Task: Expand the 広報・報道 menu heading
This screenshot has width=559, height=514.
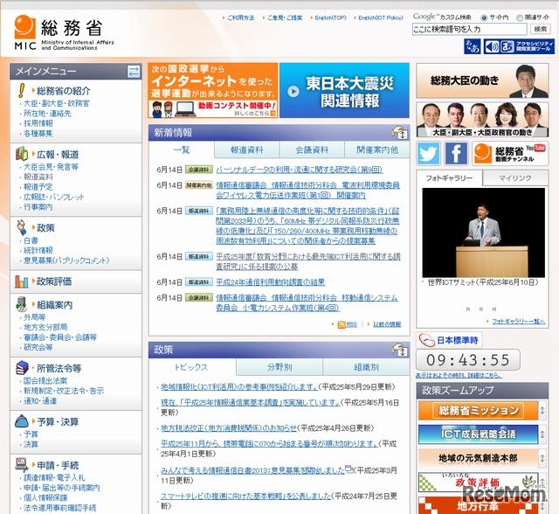Action: 58,155
